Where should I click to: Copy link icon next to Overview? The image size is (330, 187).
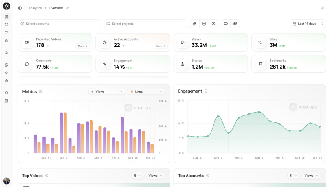(67, 8)
